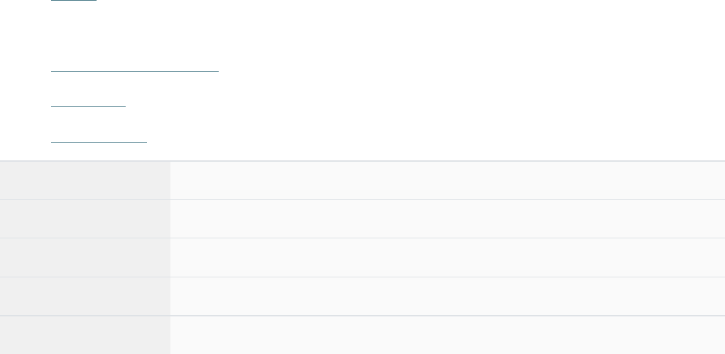Screen dimensions: 725x354
Task: Click the longest underlined link in the list
Action: pos(135,70)
